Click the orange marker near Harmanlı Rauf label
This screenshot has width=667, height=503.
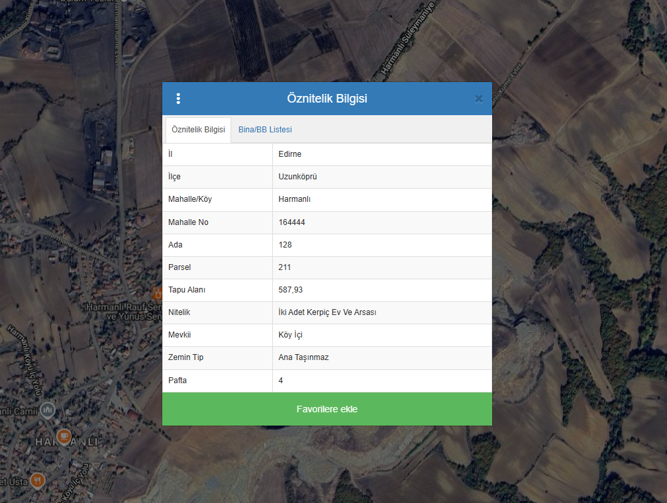[x=158, y=291]
